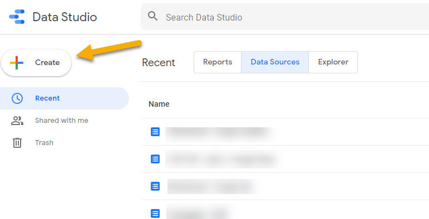
Task: Focus the Search Data Studio field
Action: tap(285, 17)
